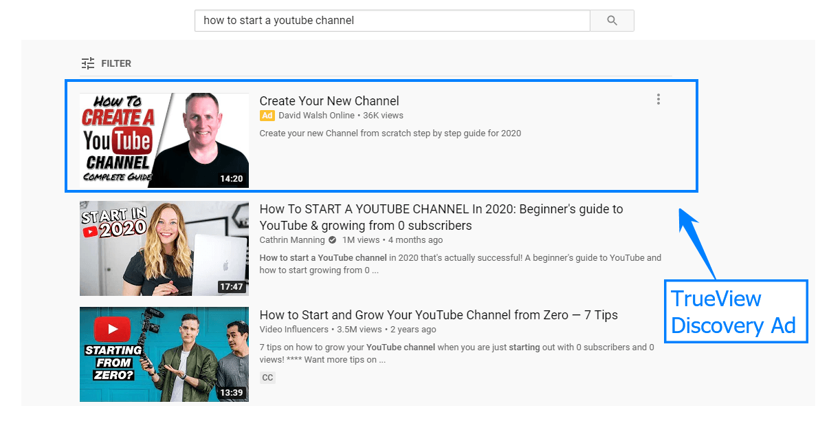Click the search magnifier icon
Screen dimensions: 840x428
point(611,20)
